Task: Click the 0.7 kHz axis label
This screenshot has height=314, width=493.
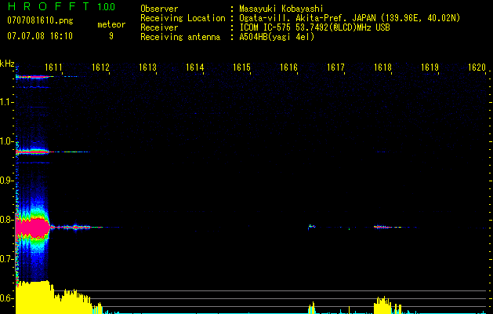Action: pyautogui.click(x=6, y=259)
